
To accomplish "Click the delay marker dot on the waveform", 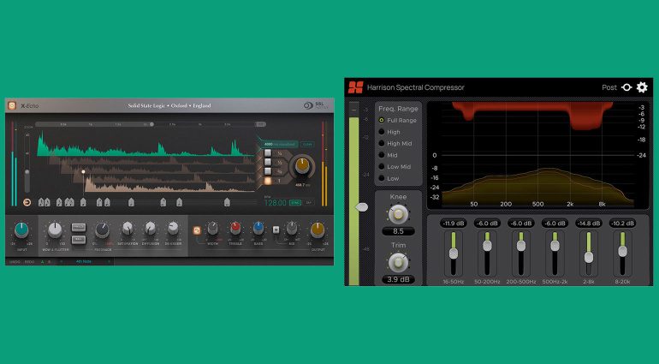I will click(83, 171).
